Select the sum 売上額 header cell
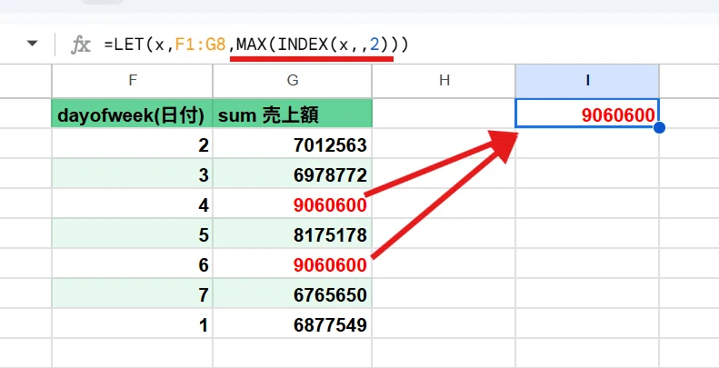This screenshot has height=368, width=719. 293,114
